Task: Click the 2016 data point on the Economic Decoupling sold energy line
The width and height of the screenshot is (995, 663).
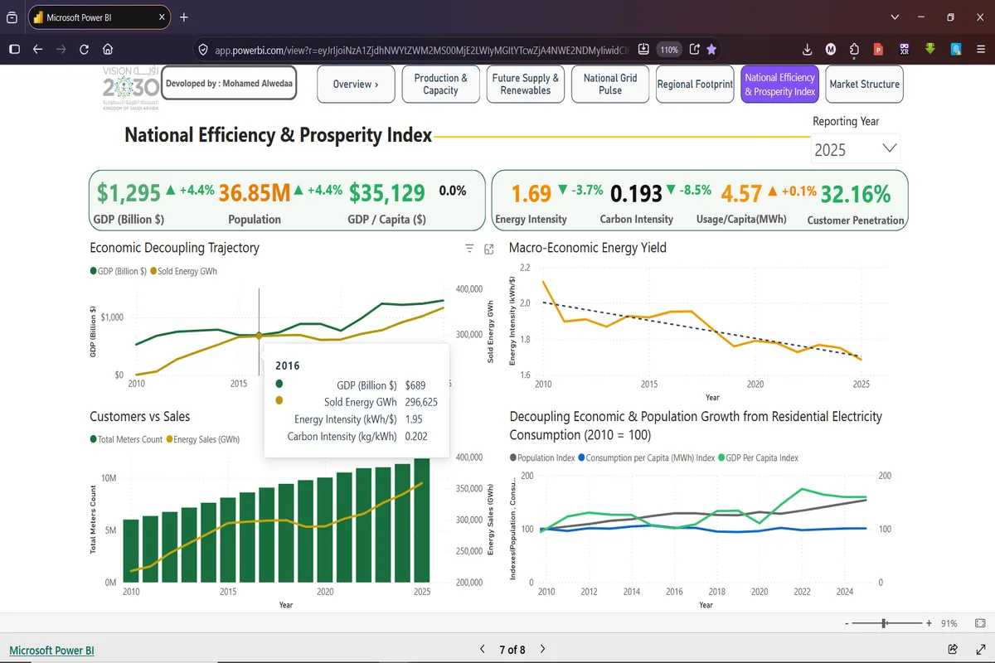Action: 259,336
